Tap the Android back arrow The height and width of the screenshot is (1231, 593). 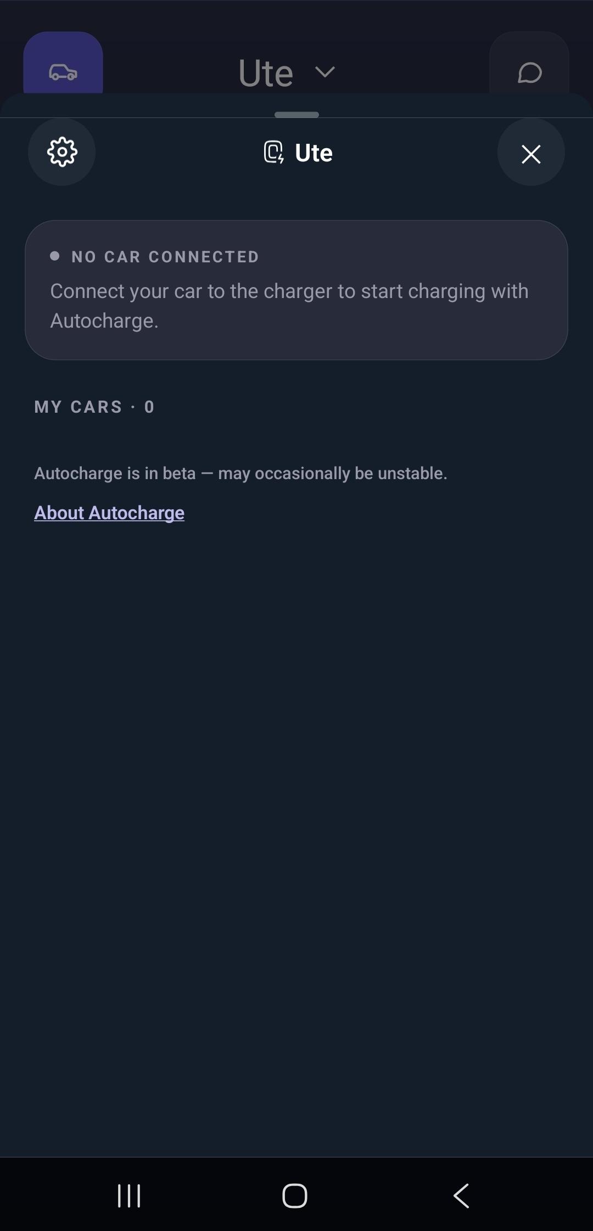(461, 1195)
